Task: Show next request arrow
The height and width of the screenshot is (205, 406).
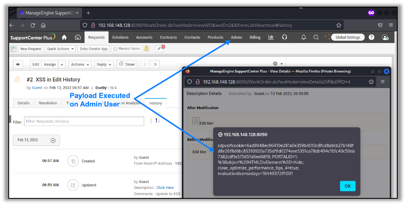Action: 155,64
